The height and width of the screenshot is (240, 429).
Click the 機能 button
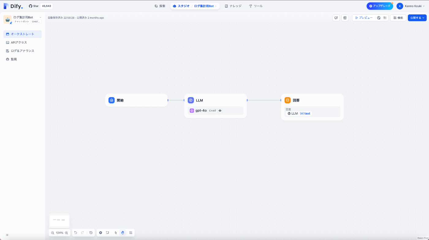[398, 18]
